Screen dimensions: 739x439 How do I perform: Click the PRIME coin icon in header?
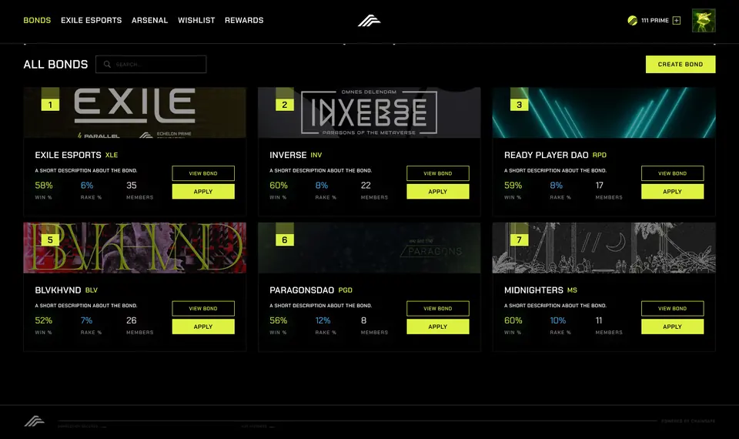(633, 20)
